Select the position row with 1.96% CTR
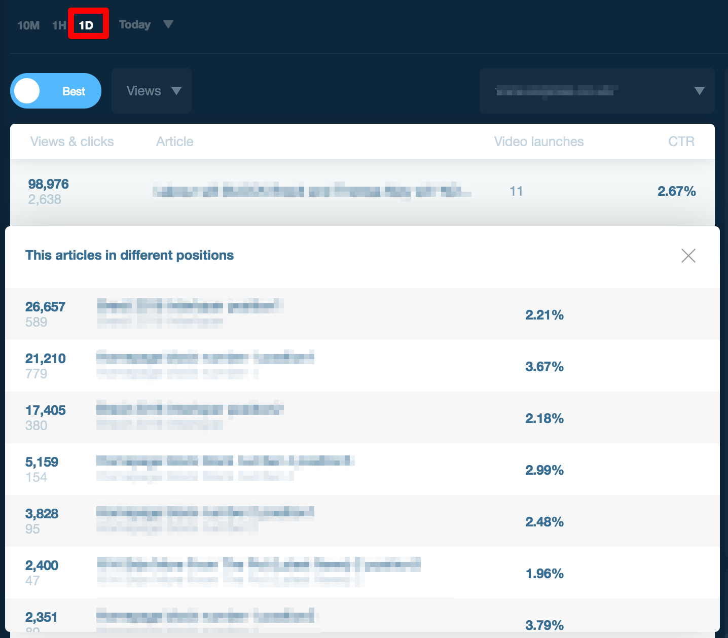 point(362,573)
